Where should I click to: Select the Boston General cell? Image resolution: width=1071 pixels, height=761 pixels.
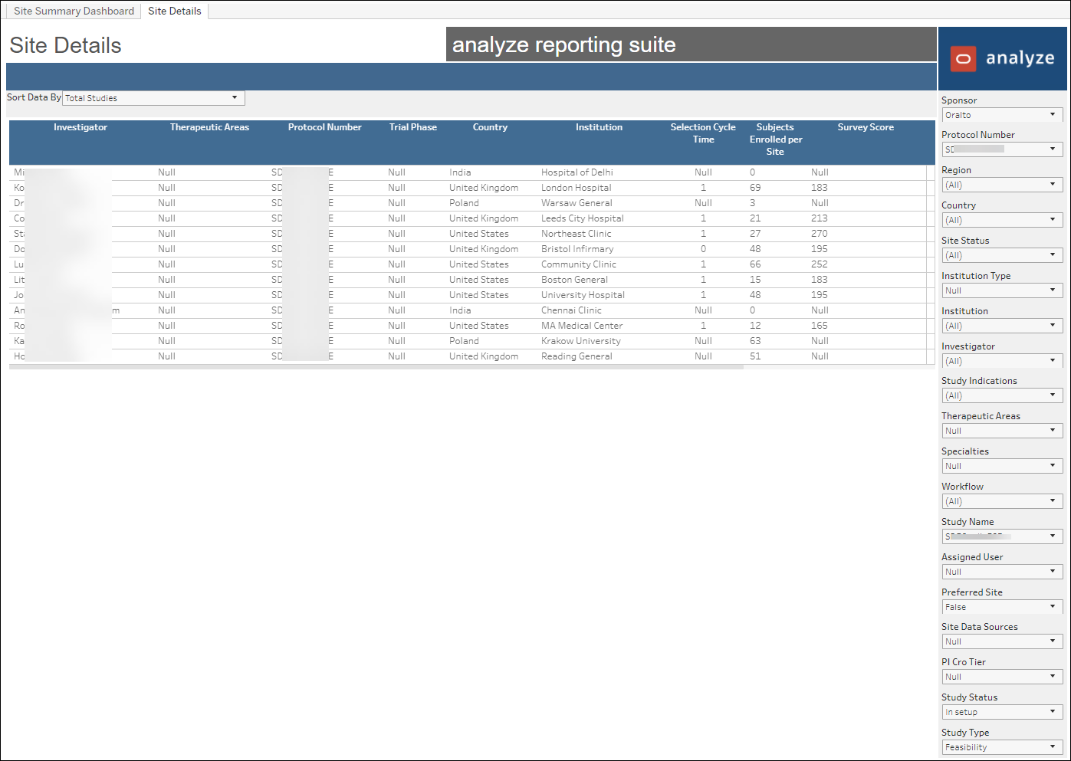click(574, 280)
